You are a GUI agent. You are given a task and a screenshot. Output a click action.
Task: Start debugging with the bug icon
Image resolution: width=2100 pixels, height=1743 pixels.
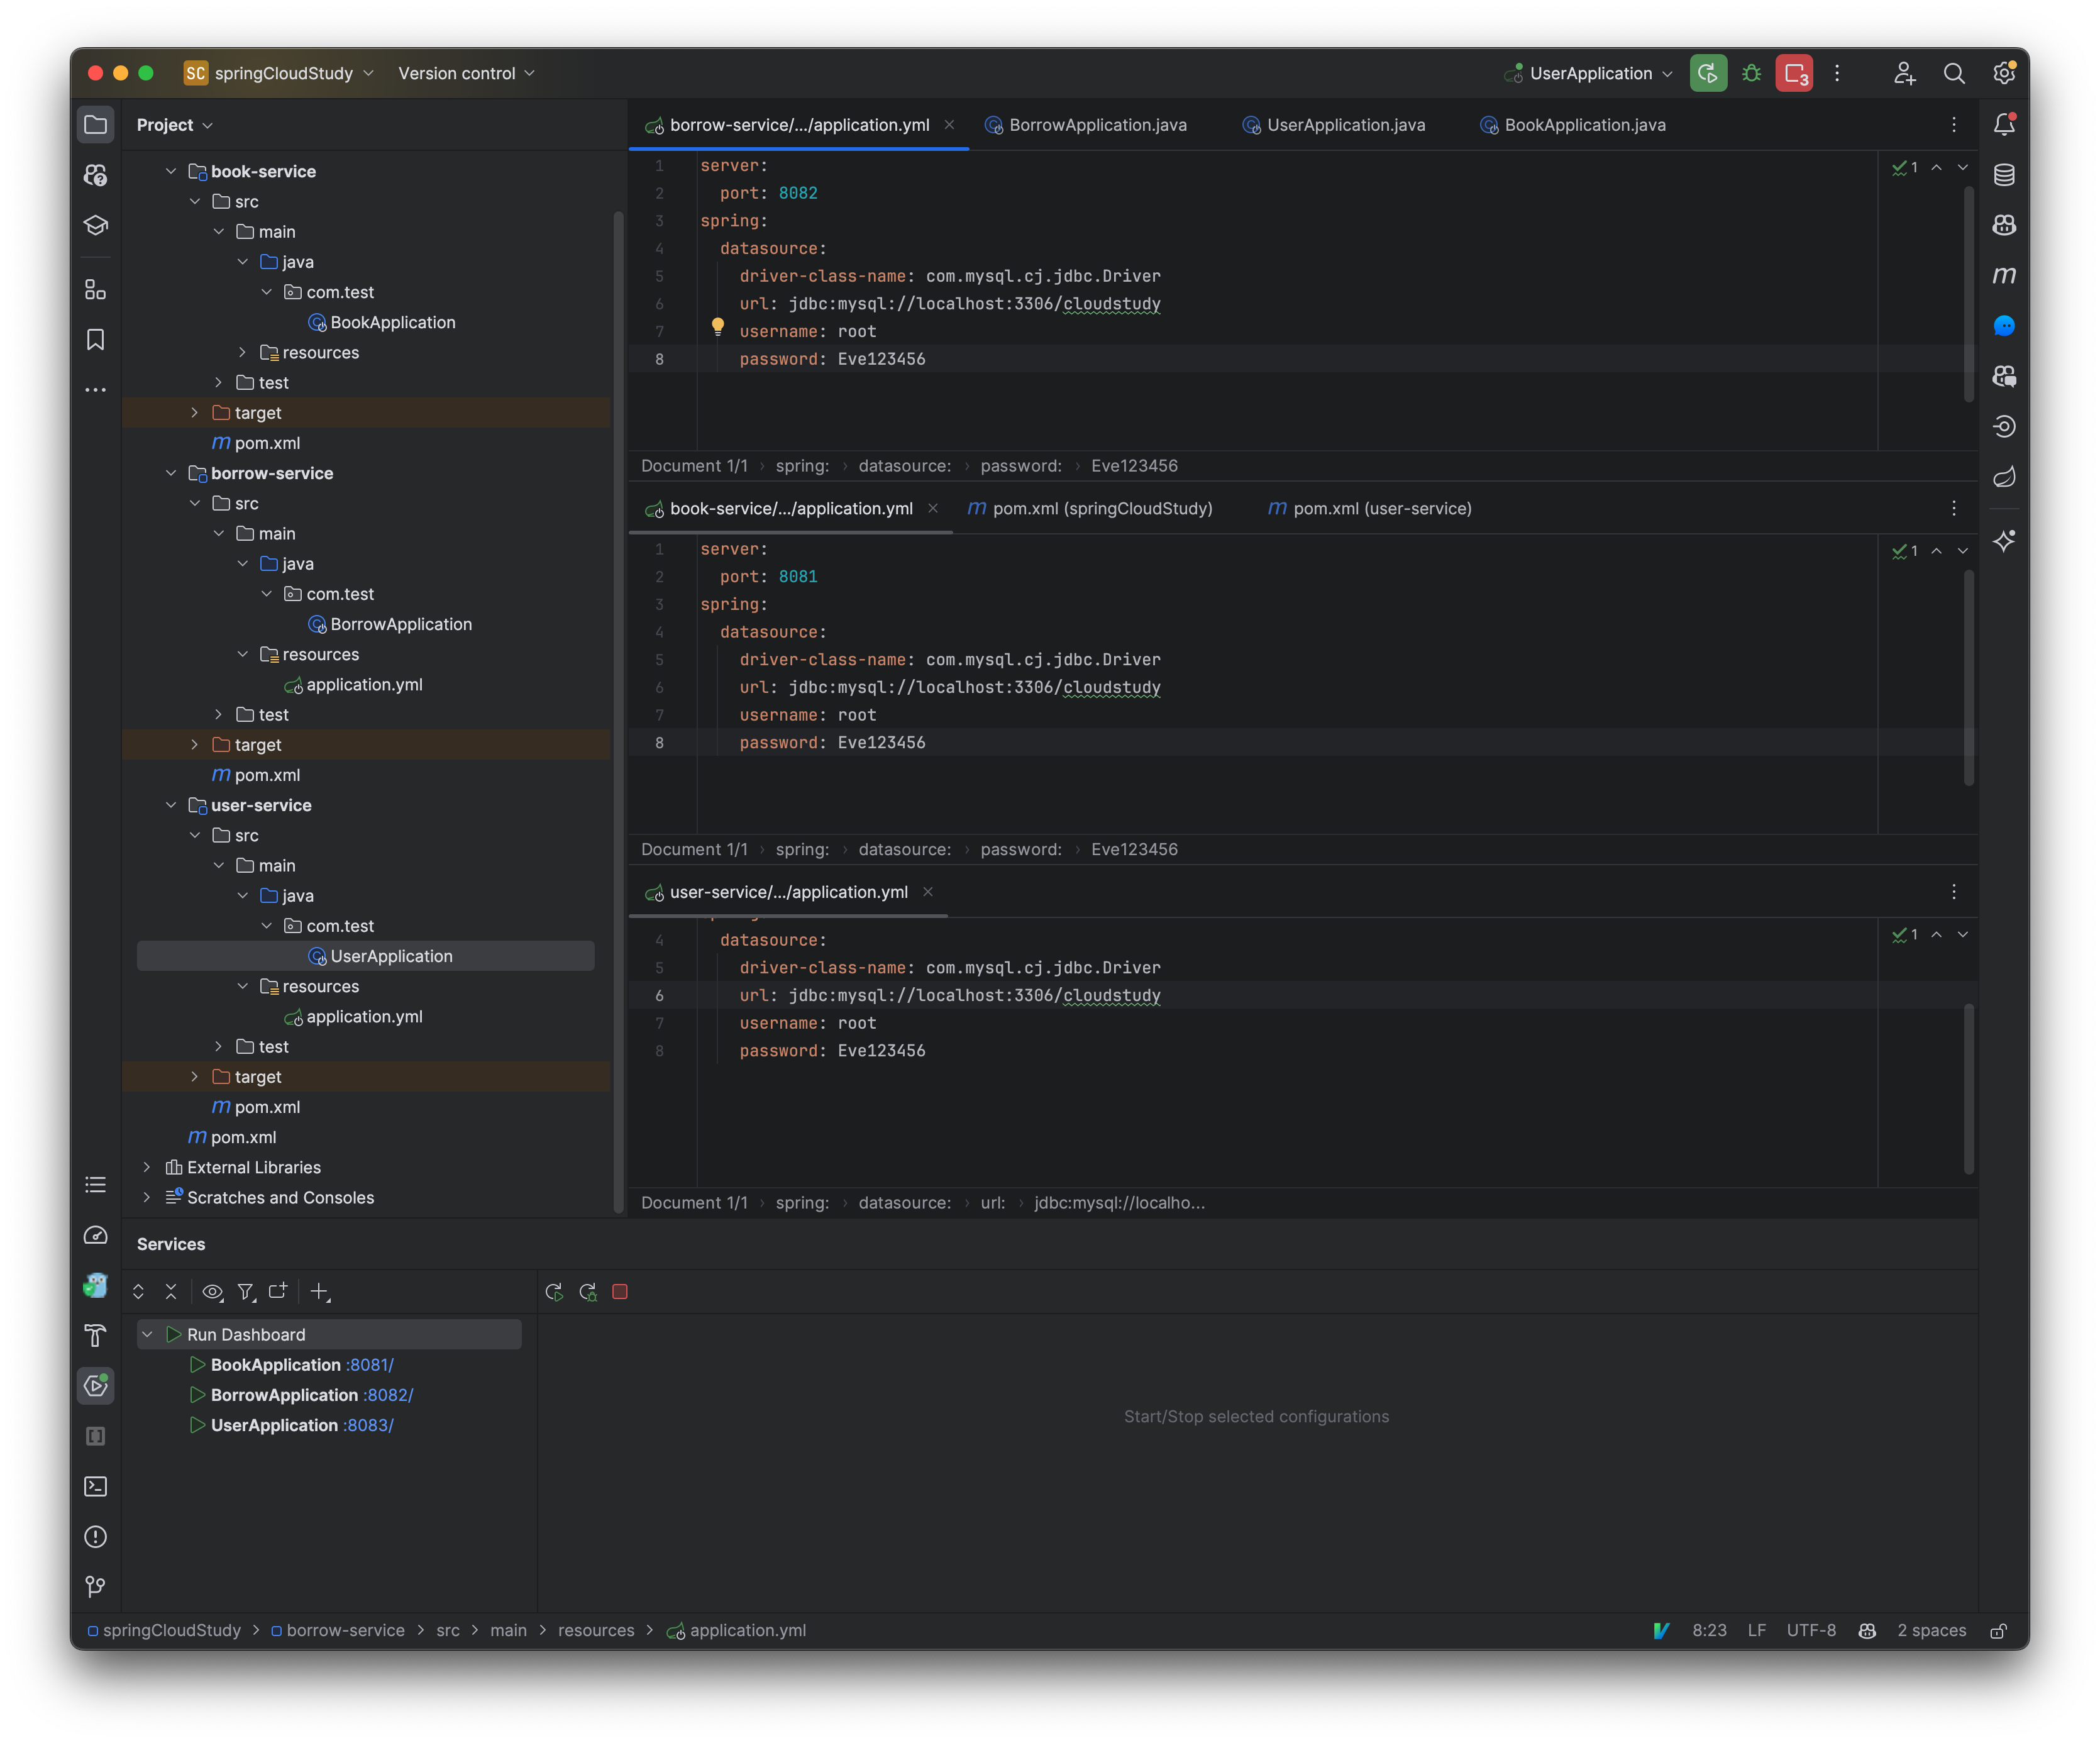[x=1751, y=72]
